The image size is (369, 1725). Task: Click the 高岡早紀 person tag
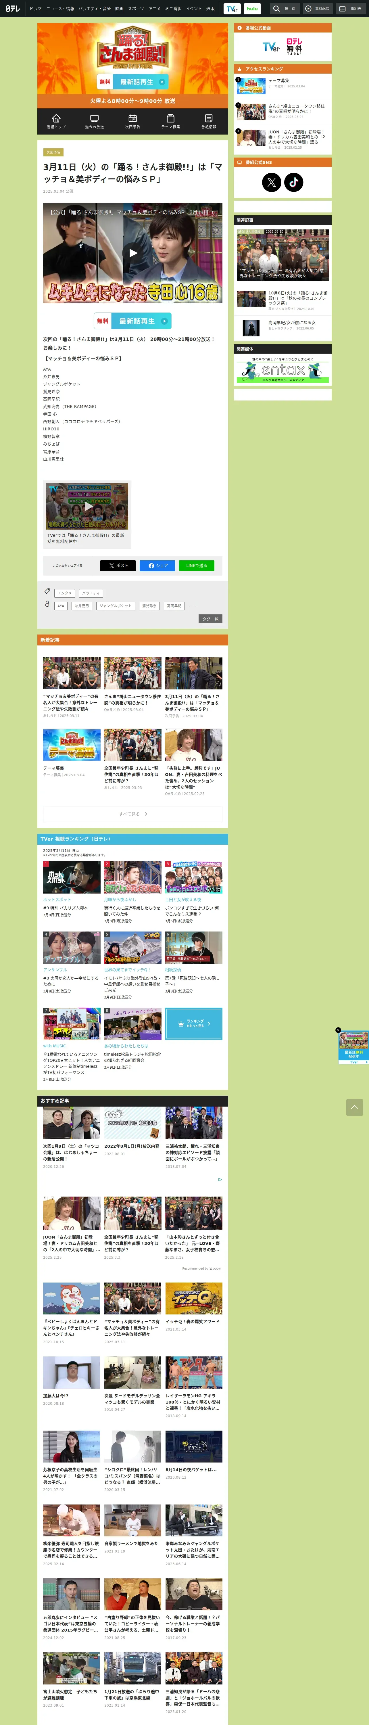pyautogui.click(x=174, y=605)
